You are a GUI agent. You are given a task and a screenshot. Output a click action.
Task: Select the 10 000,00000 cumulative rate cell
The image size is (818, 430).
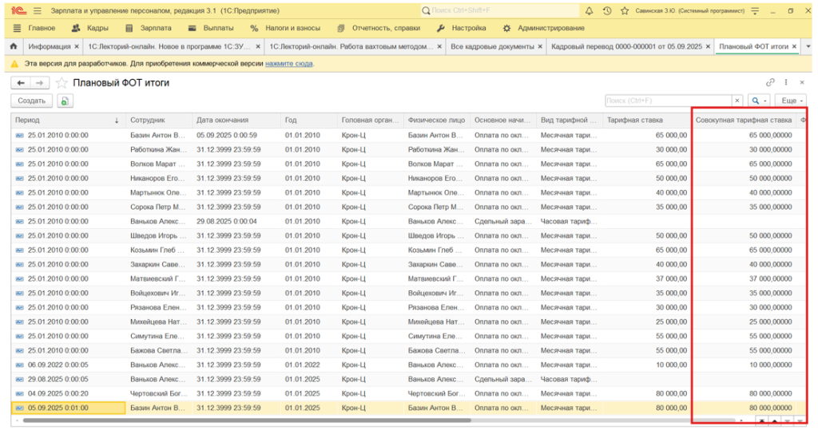pyautogui.click(x=744, y=365)
